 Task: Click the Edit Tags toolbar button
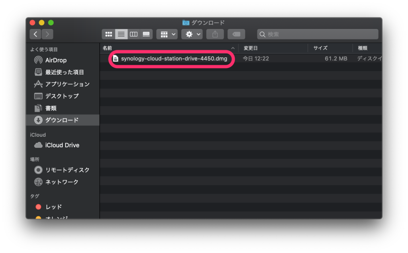(236, 34)
